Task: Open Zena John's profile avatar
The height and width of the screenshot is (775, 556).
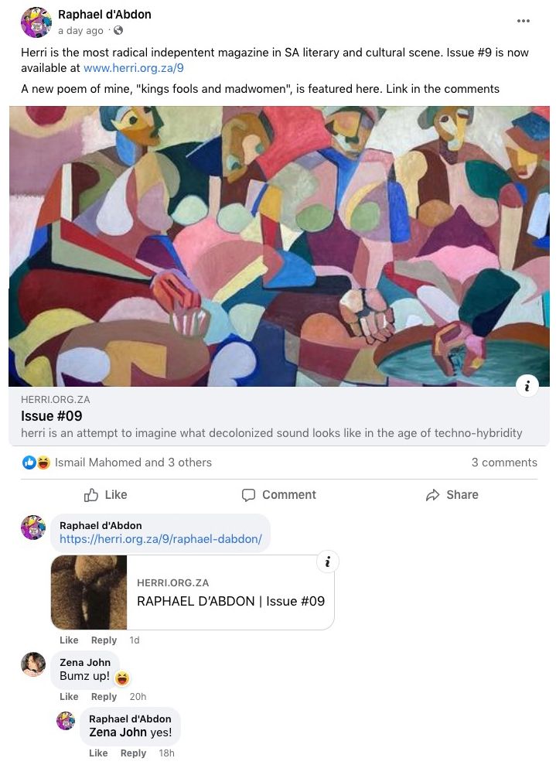Action: tap(33, 664)
